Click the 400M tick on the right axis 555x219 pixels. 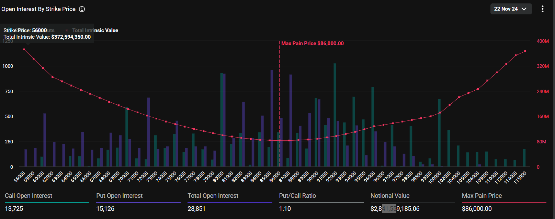pyautogui.click(x=543, y=41)
